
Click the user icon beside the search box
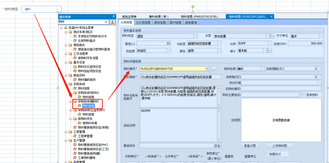pyautogui.click(x=112, y=22)
